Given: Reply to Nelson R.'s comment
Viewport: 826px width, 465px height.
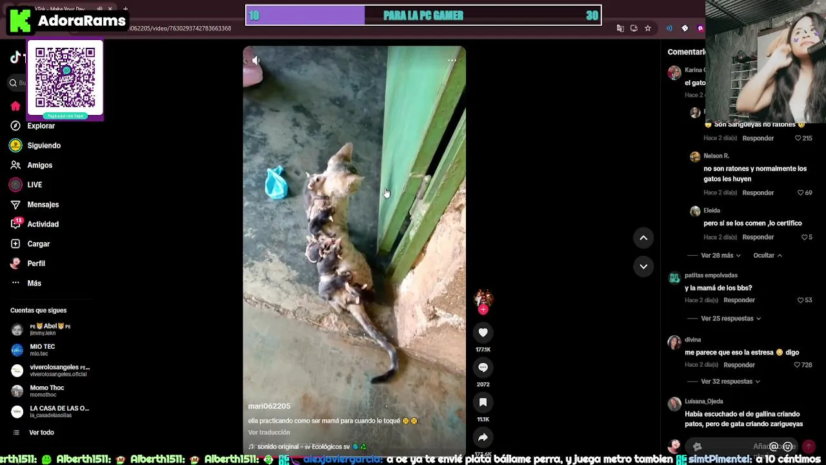Looking at the screenshot, I should (758, 192).
